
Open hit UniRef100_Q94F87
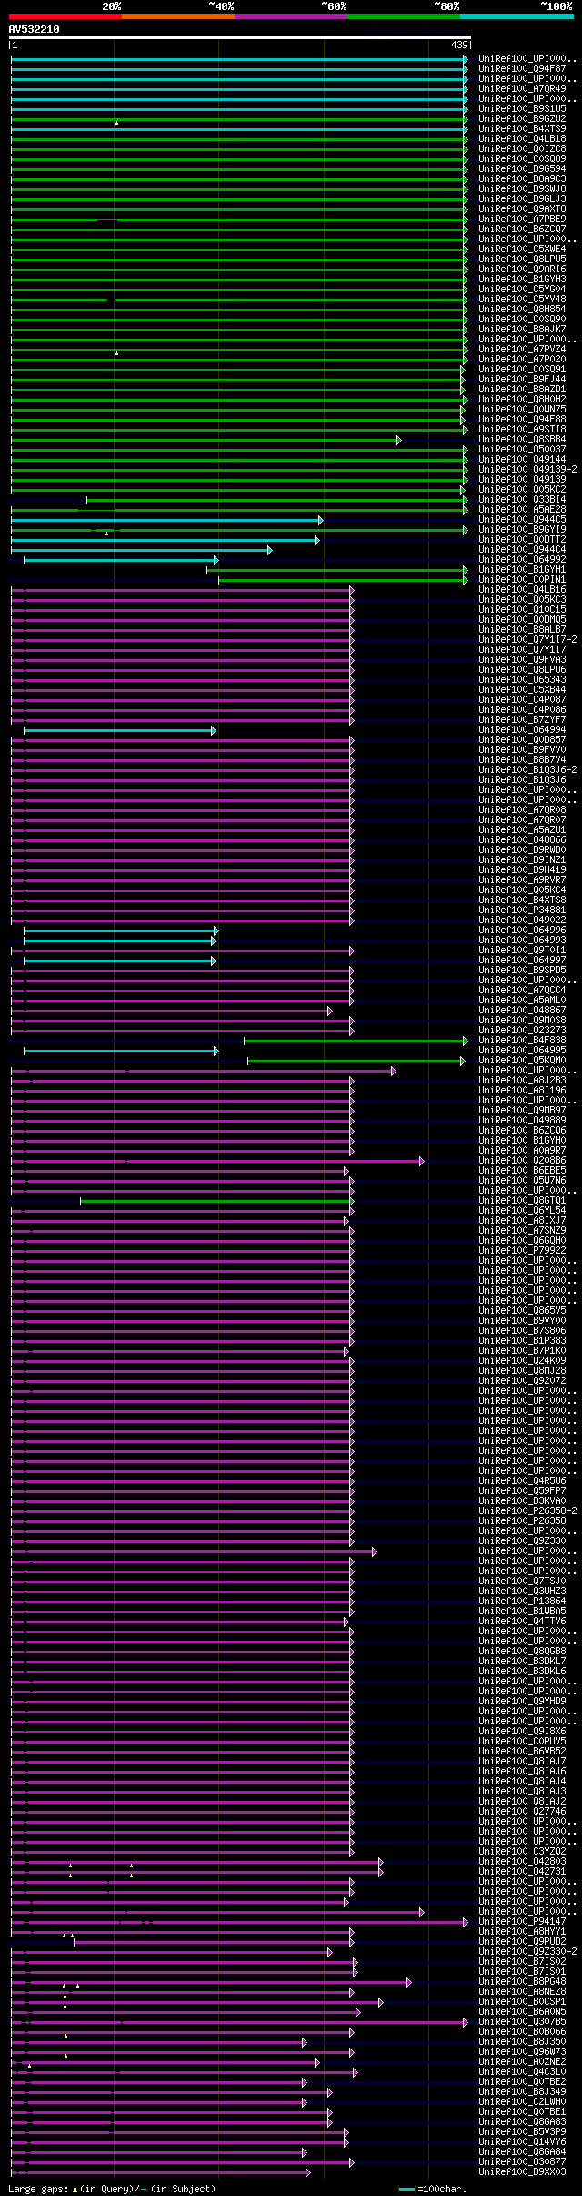tap(522, 69)
